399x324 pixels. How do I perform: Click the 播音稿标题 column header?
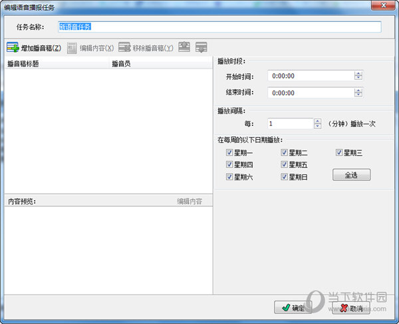(57, 64)
